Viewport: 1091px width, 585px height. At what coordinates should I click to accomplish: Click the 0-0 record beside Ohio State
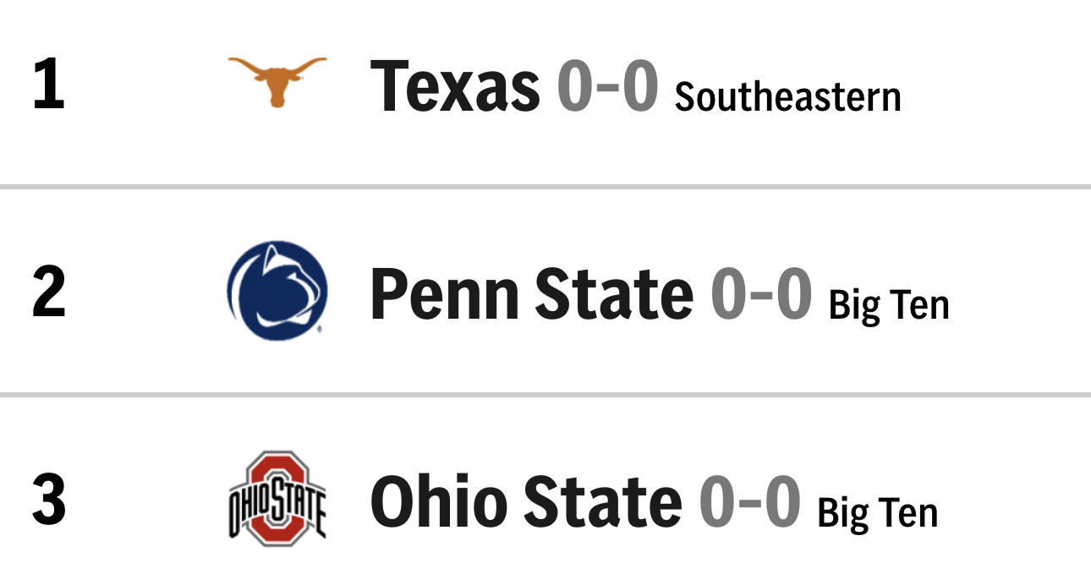coord(749,501)
